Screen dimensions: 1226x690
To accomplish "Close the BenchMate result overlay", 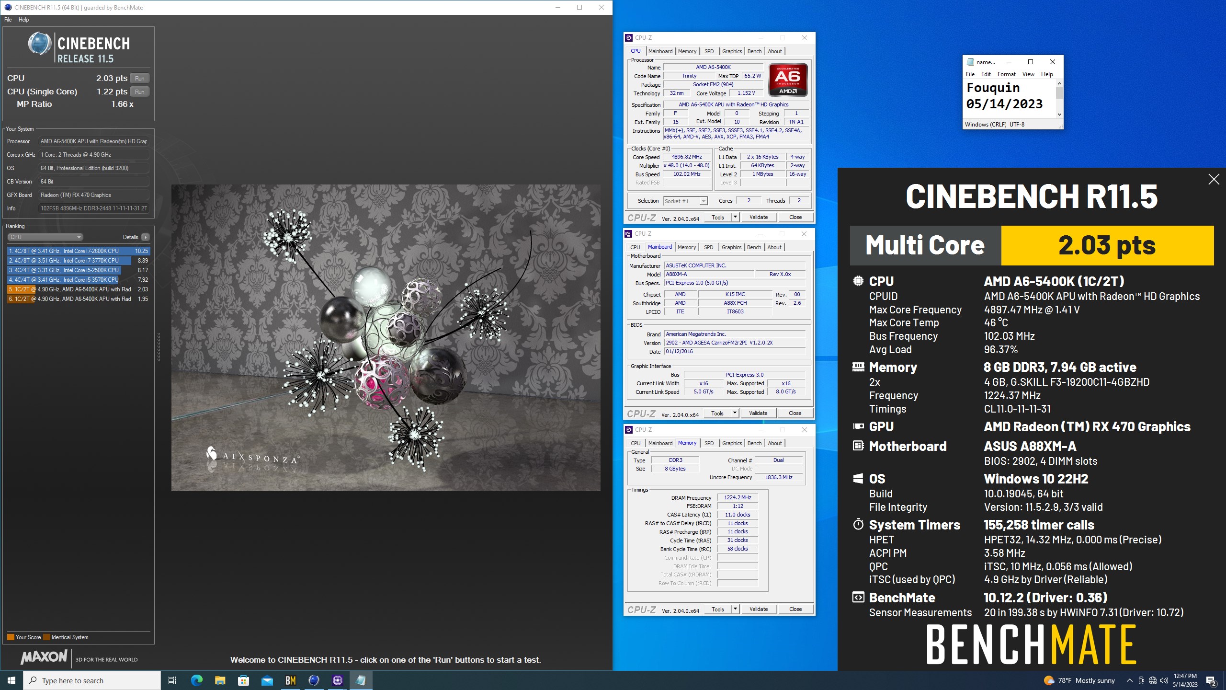I will point(1214,179).
